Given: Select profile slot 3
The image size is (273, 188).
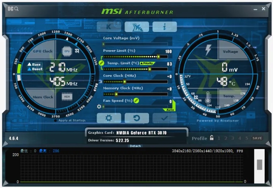Looking at the screenshot, I should point(233,138).
